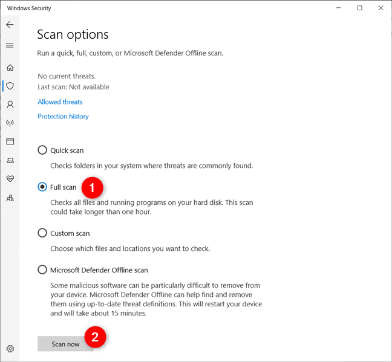Choose the Custom scan radio button
The width and height of the screenshot is (392, 362).
42,233
